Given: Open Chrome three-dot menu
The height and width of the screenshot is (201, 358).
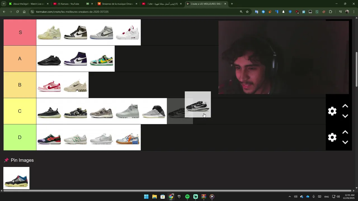Looking at the screenshot, I should [x=354, y=12].
